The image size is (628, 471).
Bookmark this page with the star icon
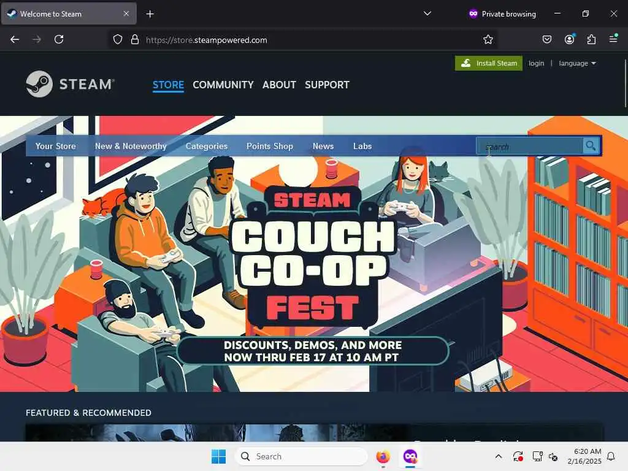(x=488, y=40)
